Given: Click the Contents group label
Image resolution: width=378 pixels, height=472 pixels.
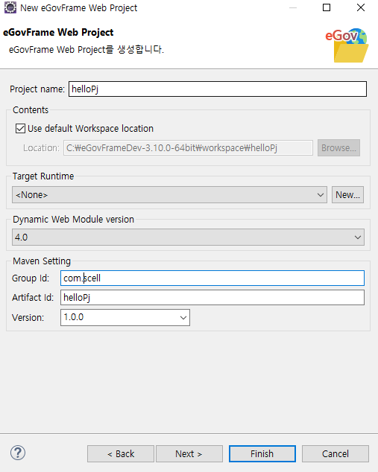Looking at the screenshot, I should [31, 110].
